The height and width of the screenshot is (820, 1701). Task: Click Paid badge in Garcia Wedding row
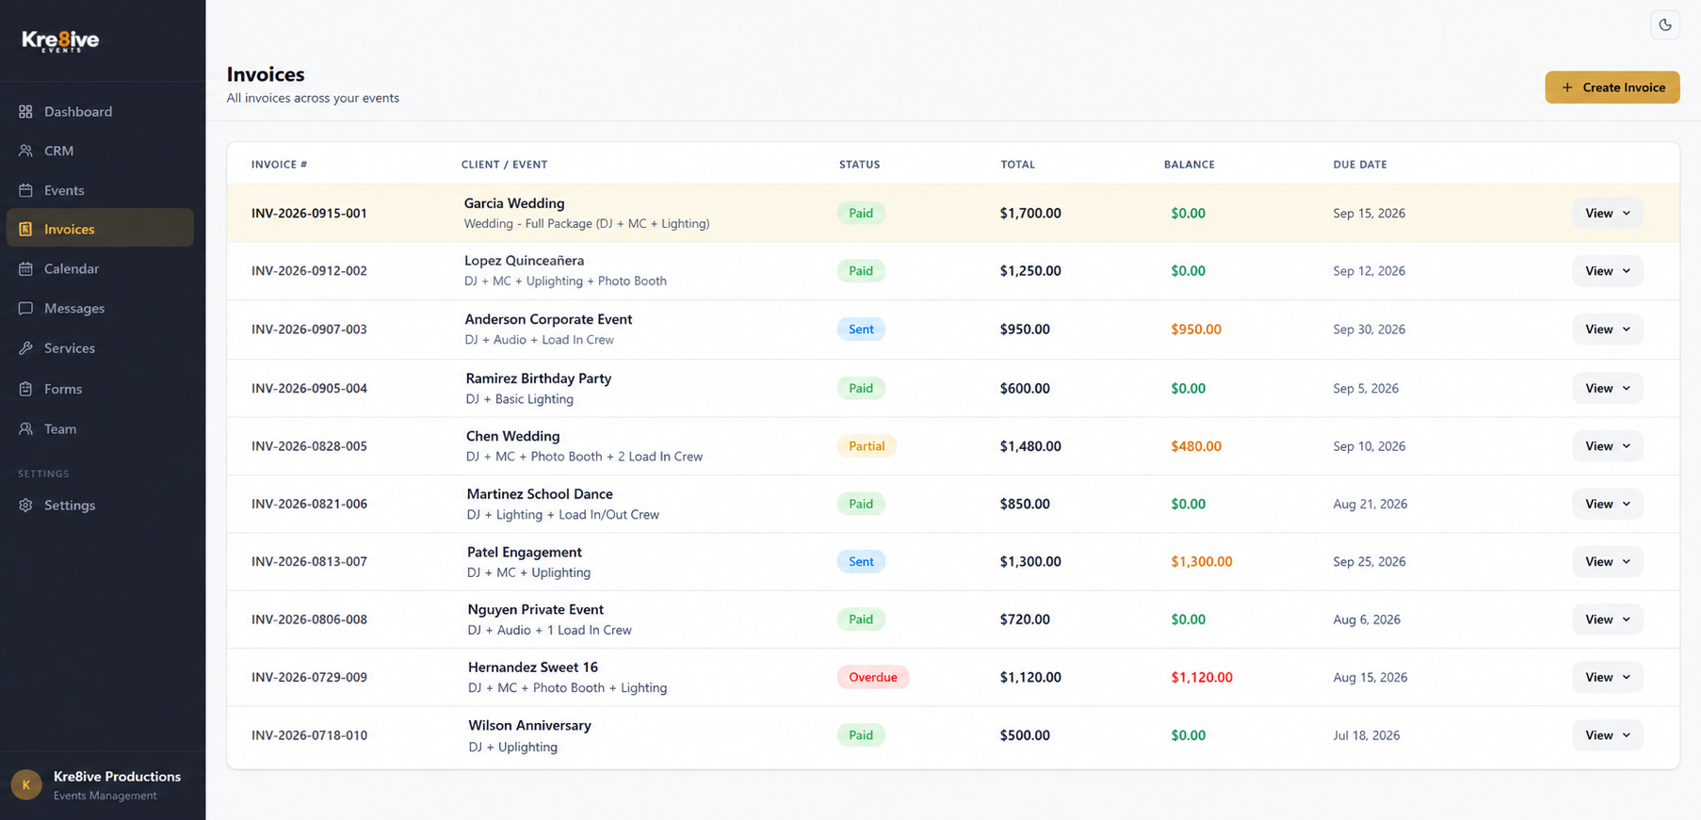[x=861, y=213]
